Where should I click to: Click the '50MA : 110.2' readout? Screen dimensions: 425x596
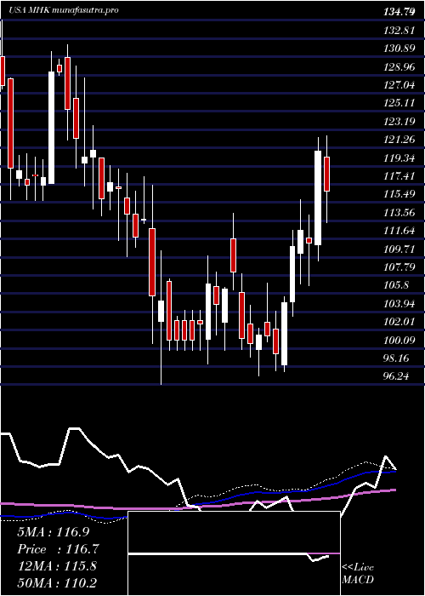click(x=57, y=582)
